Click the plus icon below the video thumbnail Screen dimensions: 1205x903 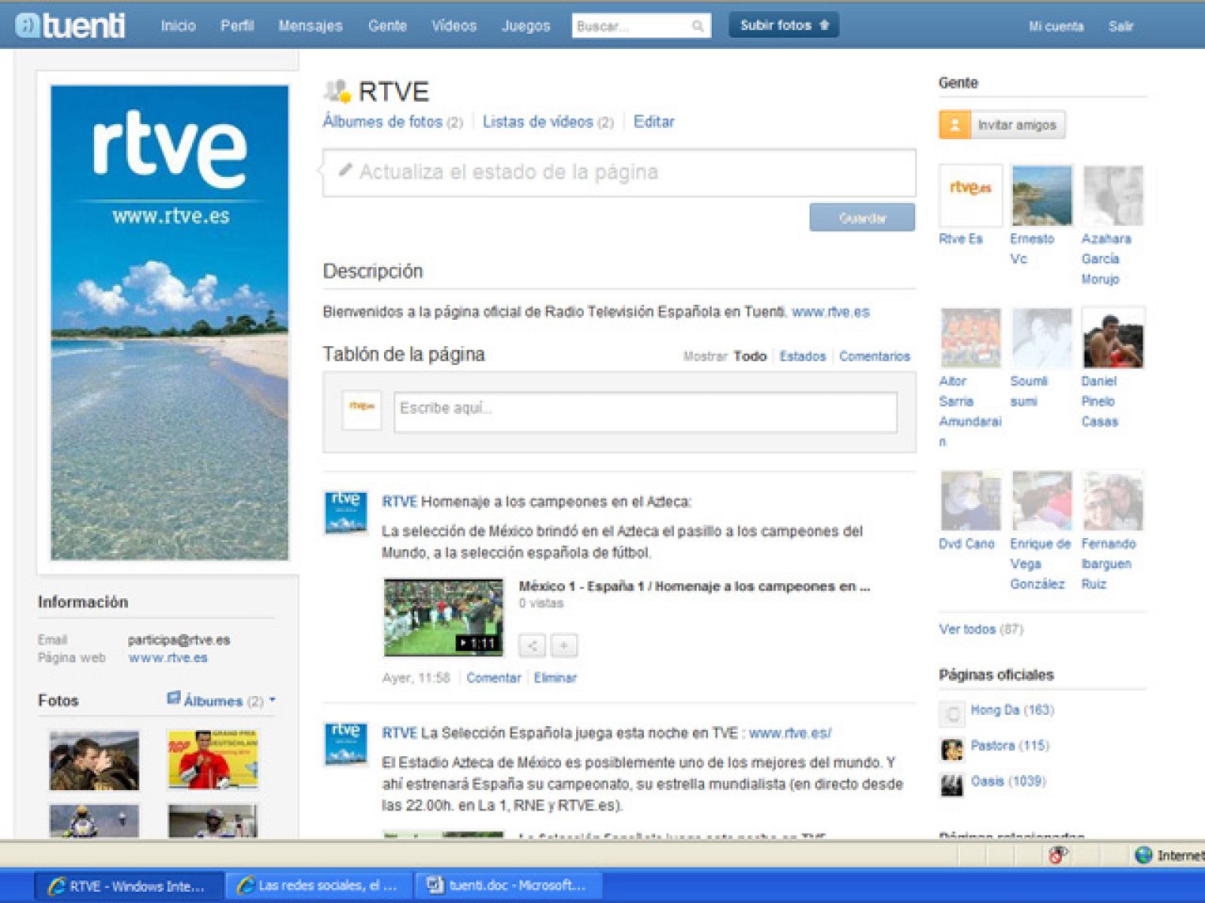[563, 645]
